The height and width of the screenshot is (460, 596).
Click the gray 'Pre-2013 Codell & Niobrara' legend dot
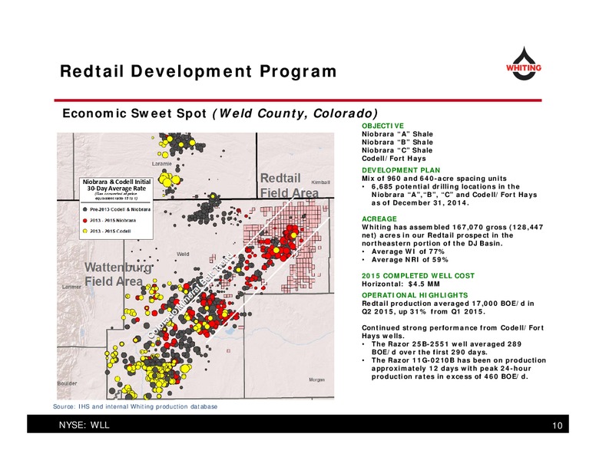[x=85, y=209]
